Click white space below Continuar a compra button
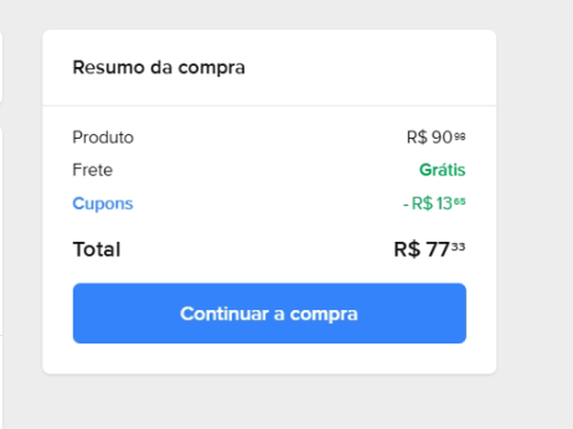The height and width of the screenshot is (429, 573). coord(268,359)
